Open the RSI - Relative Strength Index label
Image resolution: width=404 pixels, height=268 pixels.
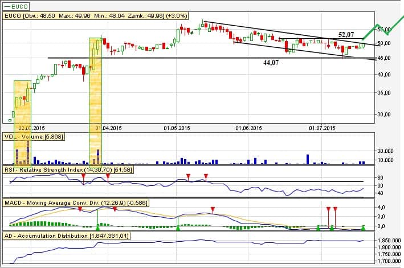coord(68,169)
